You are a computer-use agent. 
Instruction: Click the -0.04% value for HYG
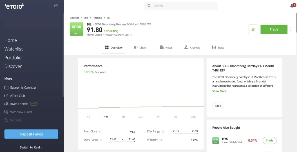(252, 141)
